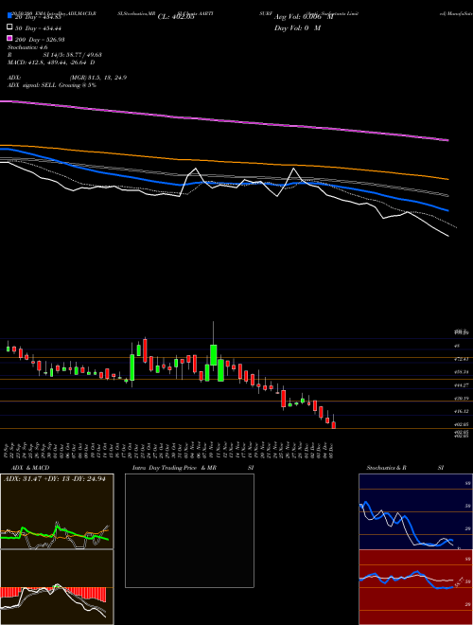Click the blue 20 Day legend swatch

click(9, 16)
